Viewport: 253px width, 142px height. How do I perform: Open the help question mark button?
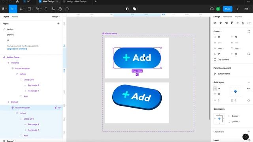(245, 137)
